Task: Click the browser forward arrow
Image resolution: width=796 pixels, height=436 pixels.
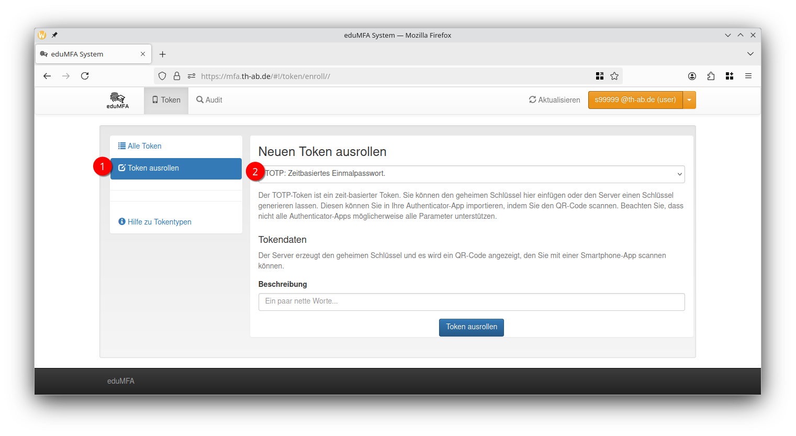Action: click(66, 76)
